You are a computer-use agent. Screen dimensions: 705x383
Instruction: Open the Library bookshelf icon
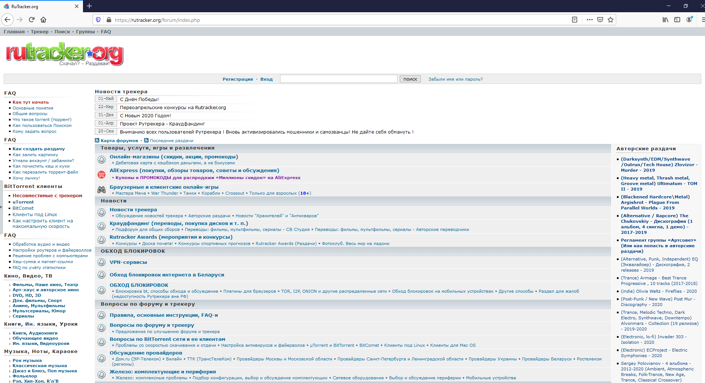click(x=666, y=20)
